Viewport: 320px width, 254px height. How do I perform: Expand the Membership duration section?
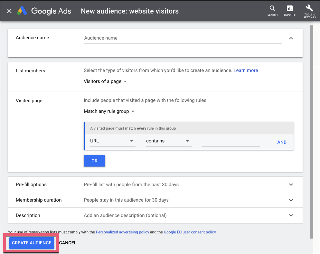291,200
